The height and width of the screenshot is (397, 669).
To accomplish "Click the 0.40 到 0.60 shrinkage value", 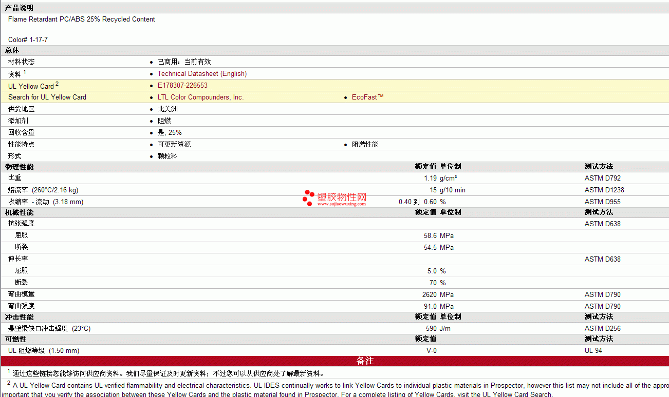I will tap(418, 202).
